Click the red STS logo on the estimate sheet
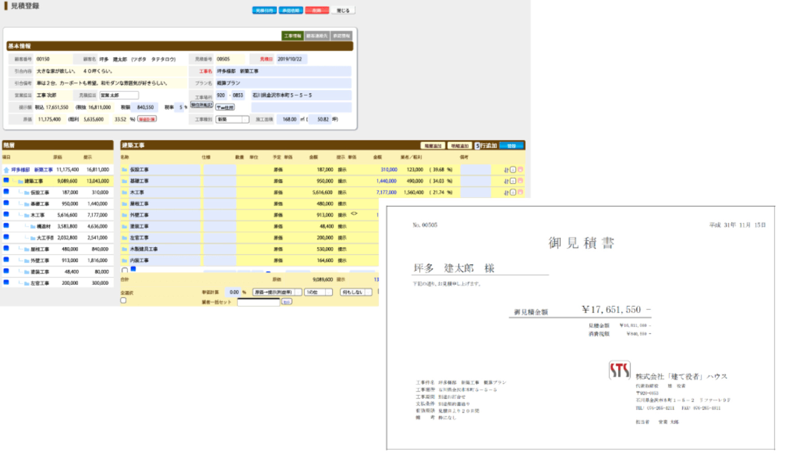The width and height of the screenshot is (786, 461). pyautogui.click(x=619, y=370)
